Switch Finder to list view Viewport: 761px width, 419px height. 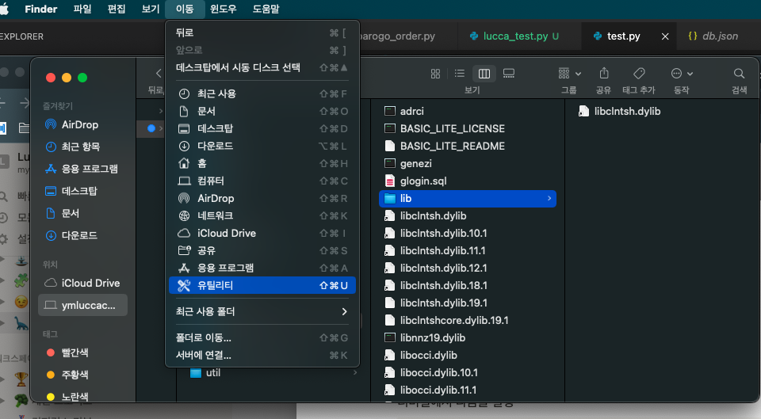[460, 73]
